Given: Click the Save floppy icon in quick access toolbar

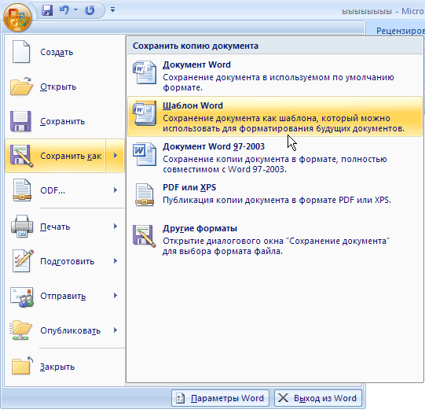Looking at the screenshot, I should click(x=47, y=10).
